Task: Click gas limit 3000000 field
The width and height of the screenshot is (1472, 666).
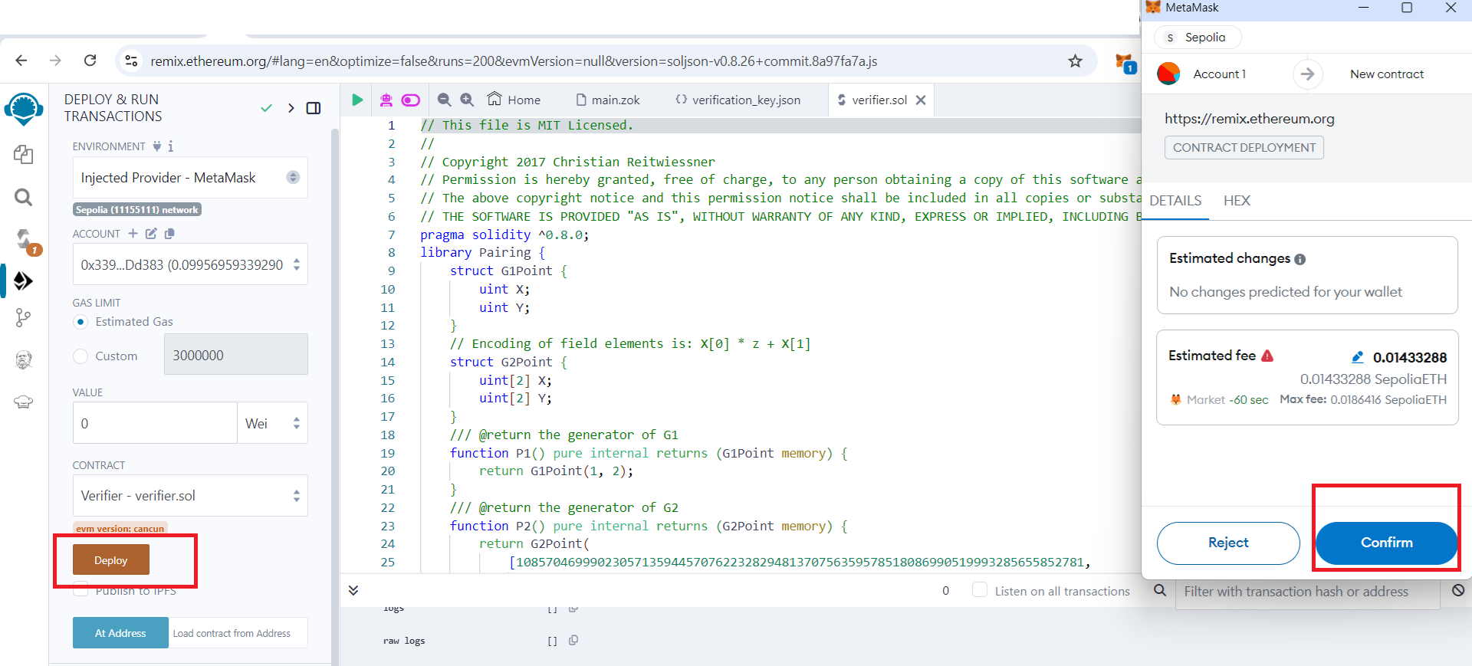Action: click(236, 355)
